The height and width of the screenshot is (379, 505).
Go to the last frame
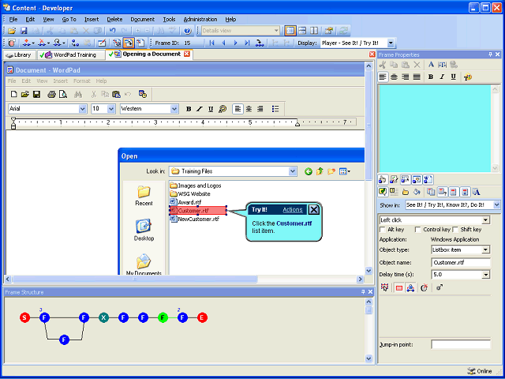pos(247,43)
